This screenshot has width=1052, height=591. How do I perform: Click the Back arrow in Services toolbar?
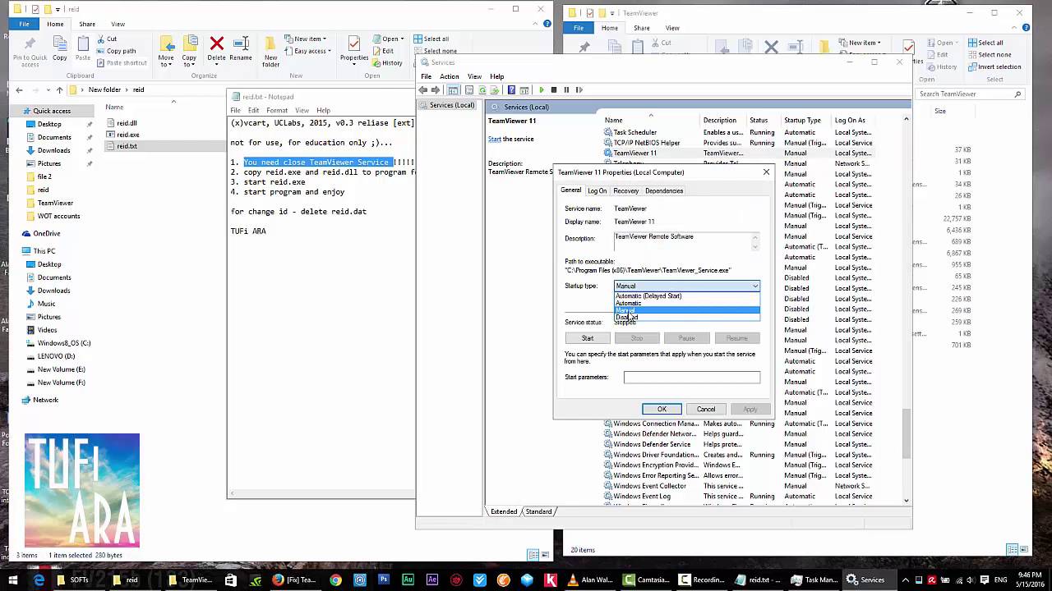pyautogui.click(x=423, y=90)
